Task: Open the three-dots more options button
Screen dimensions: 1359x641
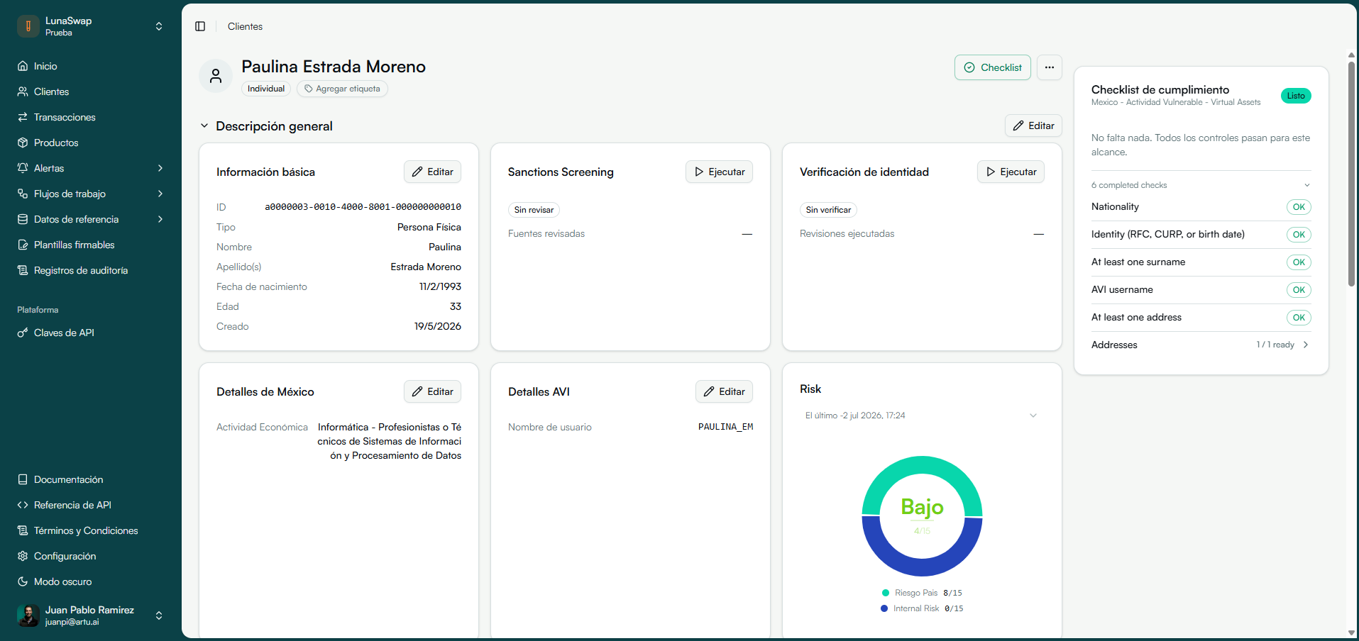Action: pyautogui.click(x=1049, y=67)
